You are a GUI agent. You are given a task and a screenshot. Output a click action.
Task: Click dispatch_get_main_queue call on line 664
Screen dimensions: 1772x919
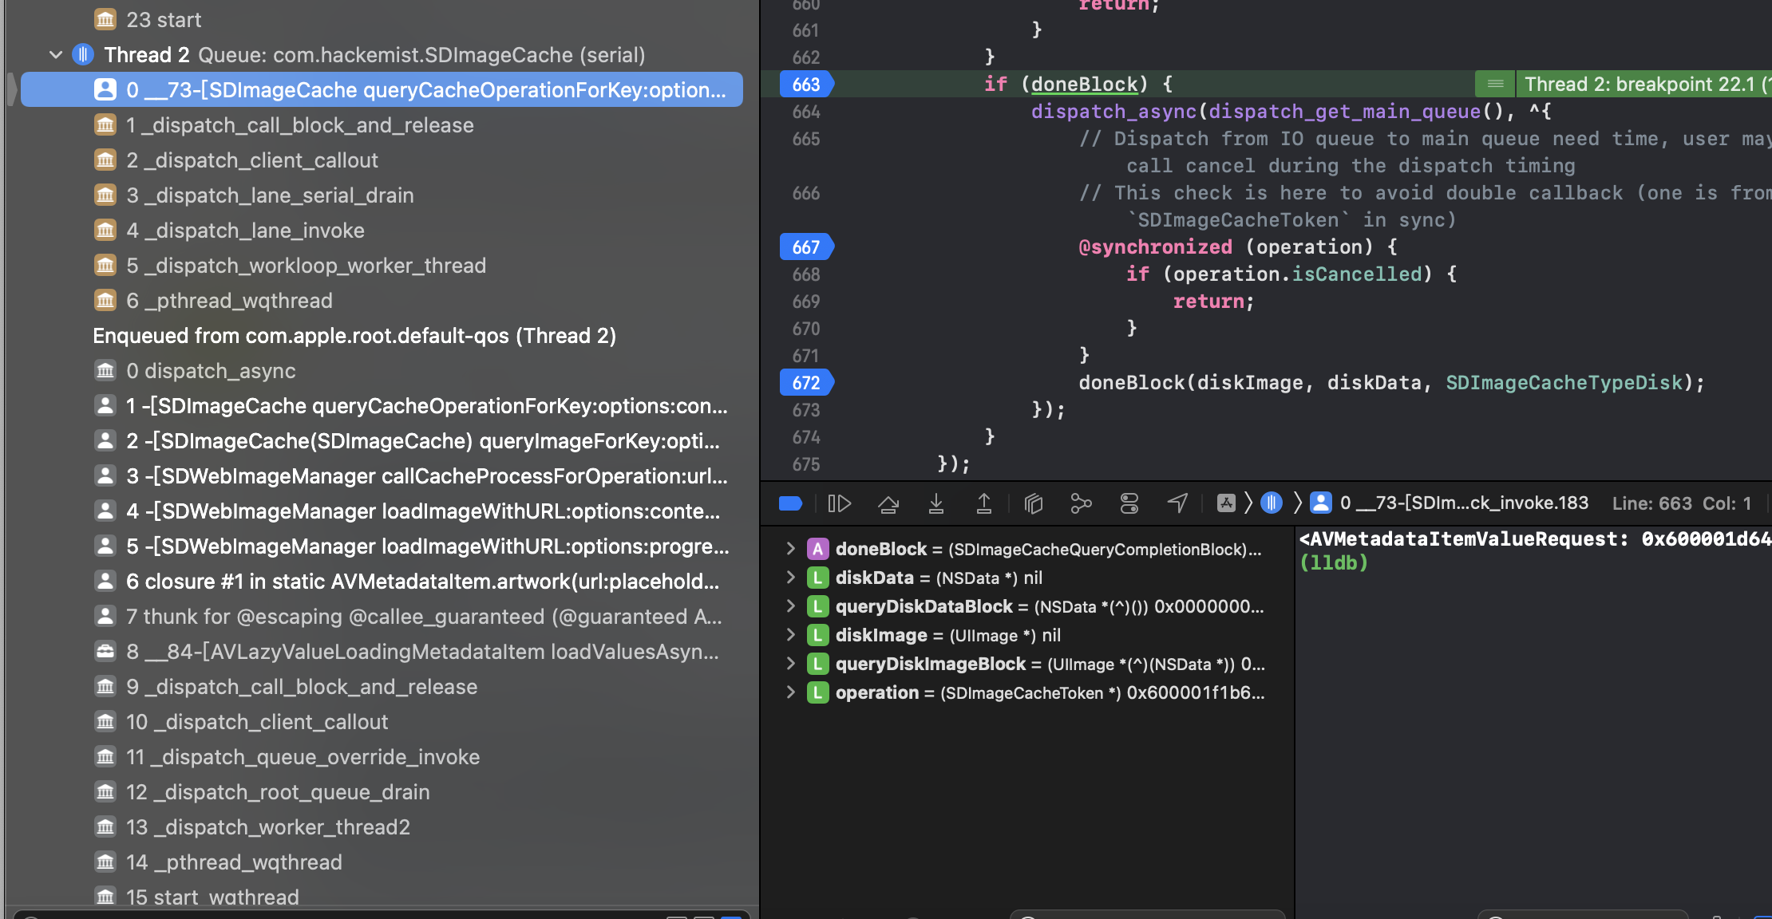coord(1345,112)
